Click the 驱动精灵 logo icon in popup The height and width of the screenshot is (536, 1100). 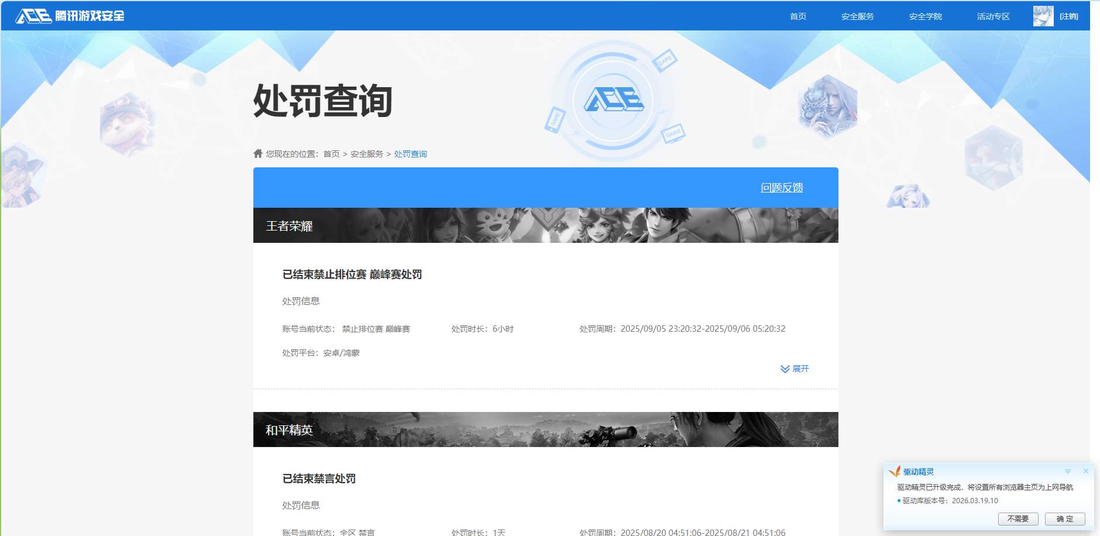point(894,472)
